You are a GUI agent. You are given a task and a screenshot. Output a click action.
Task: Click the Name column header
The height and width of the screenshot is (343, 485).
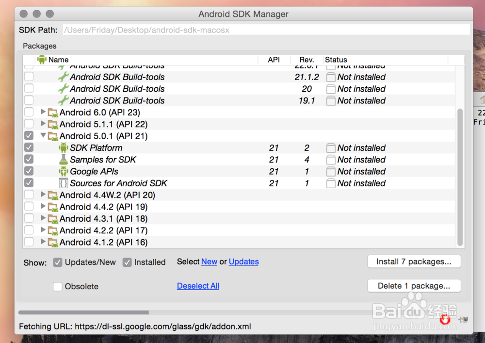146,60
